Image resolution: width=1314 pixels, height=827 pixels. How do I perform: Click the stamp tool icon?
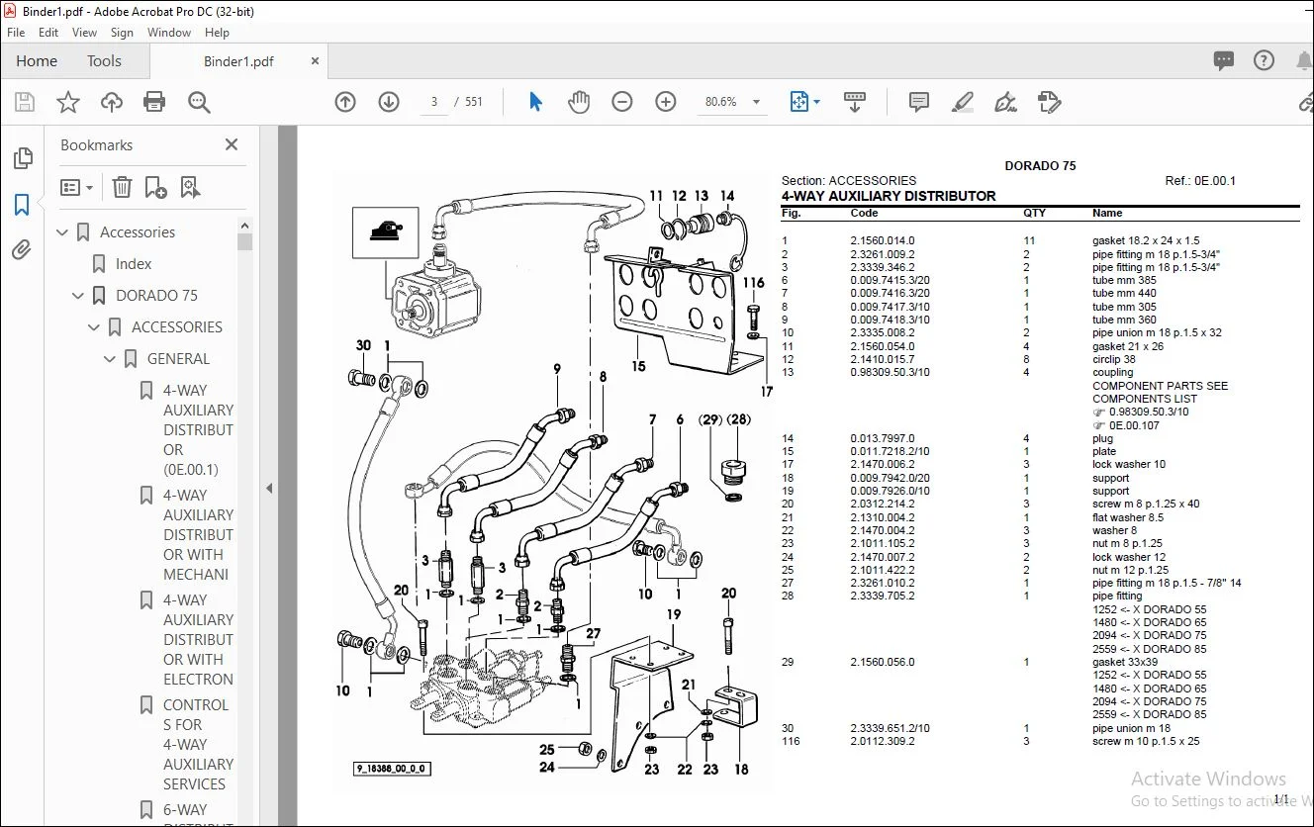[1049, 102]
